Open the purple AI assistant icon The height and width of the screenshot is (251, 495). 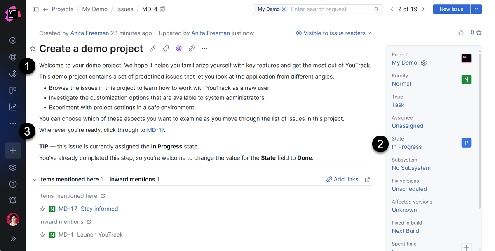click(178, 48)
